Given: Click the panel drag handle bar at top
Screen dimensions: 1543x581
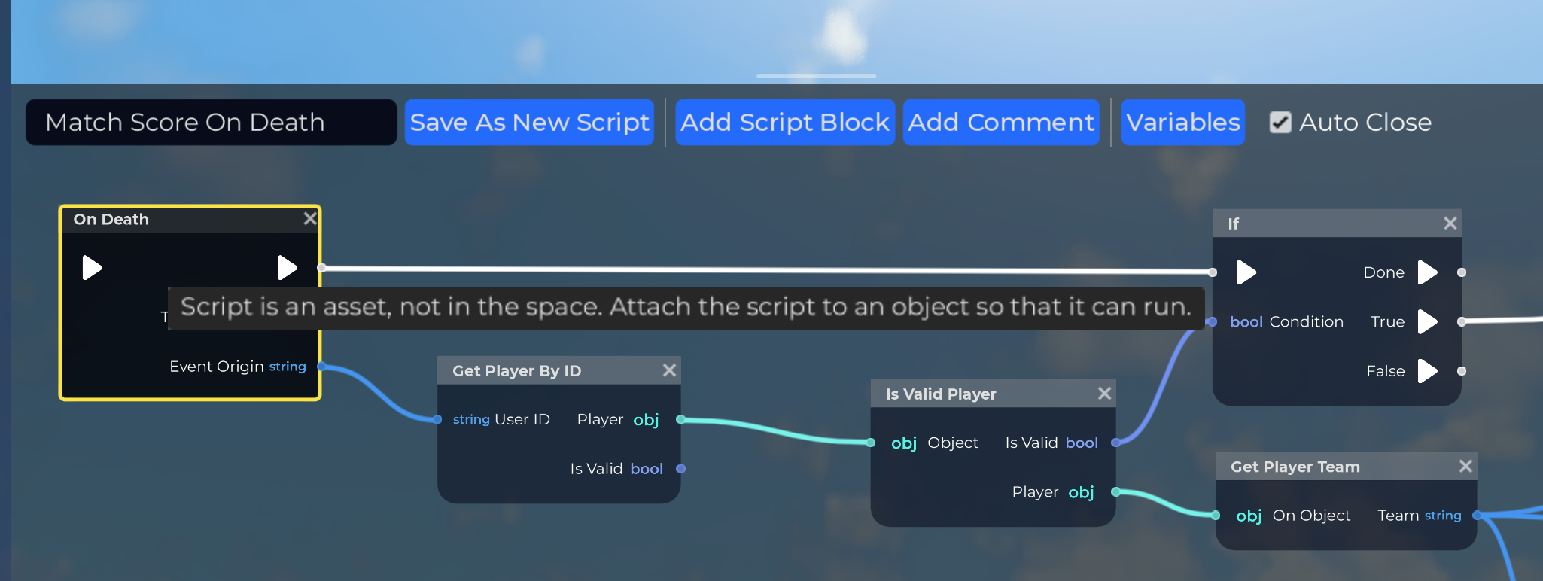Looking at the screenshot, I should [816, 75].
